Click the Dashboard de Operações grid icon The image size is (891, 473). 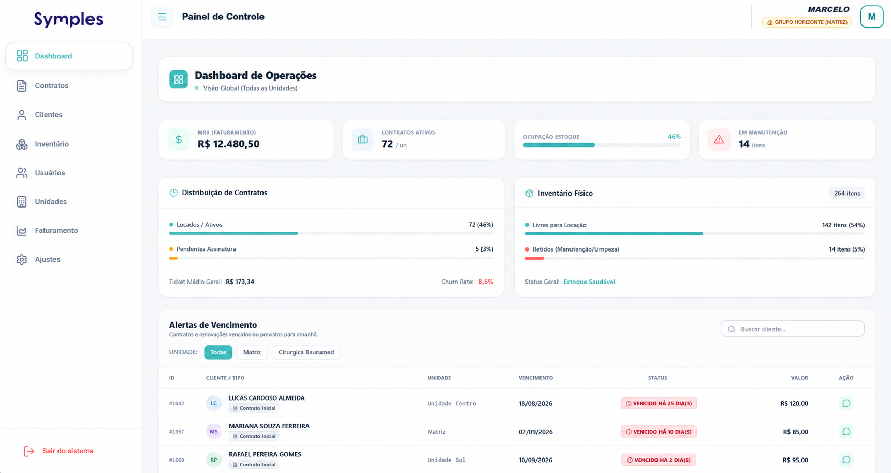(179, 79)
